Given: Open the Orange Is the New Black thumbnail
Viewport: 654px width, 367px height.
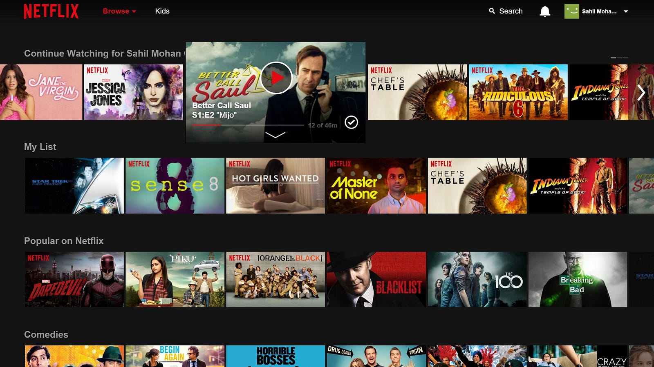Looking at the screenshot, I should coord(275,280).
